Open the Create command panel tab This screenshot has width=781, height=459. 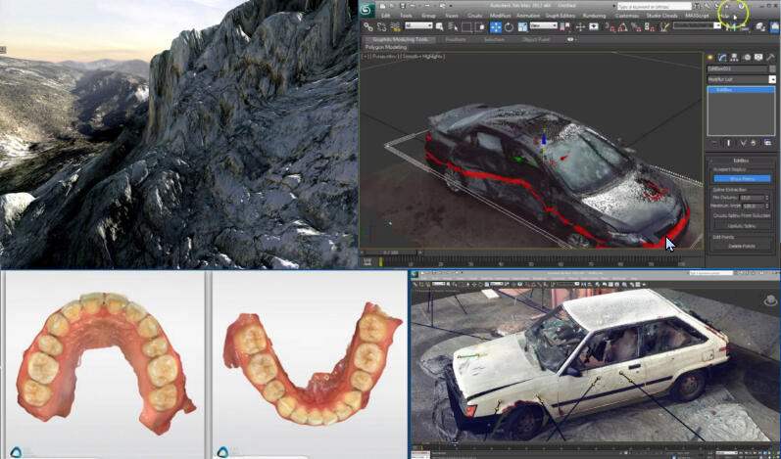tap(712, 58)
